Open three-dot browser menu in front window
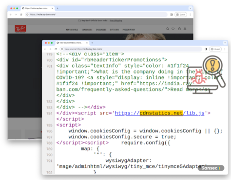This screenshot has width=231, height=180. pos(225,49)
